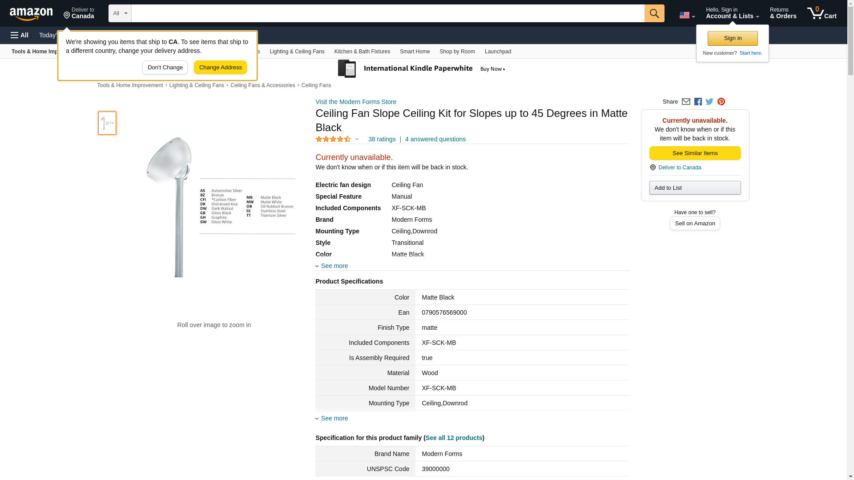Image resolution: width=854 pixels, height=480 pixels.
Task: Share product via email icon
Action: (686, 102)
